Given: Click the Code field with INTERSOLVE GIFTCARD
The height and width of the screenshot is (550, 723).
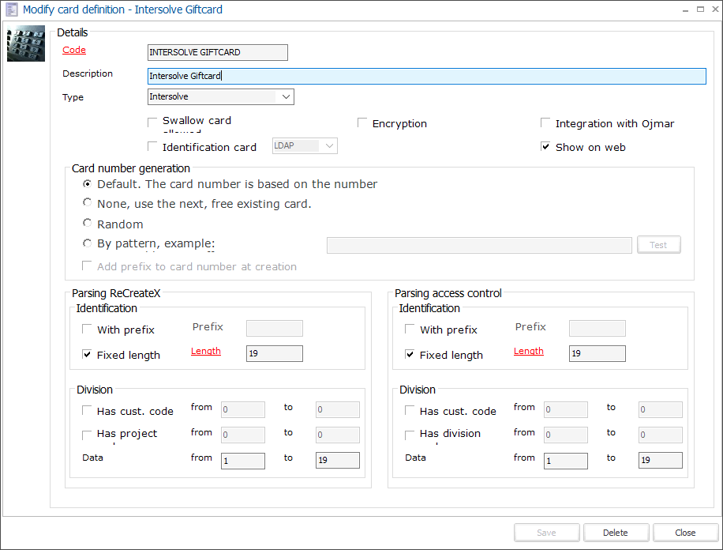Looking at the screenshot, I should (x=217, y=52).
